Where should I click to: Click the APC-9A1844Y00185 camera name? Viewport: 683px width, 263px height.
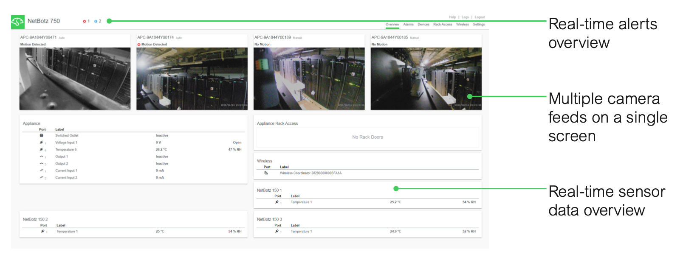click(389, 37)
